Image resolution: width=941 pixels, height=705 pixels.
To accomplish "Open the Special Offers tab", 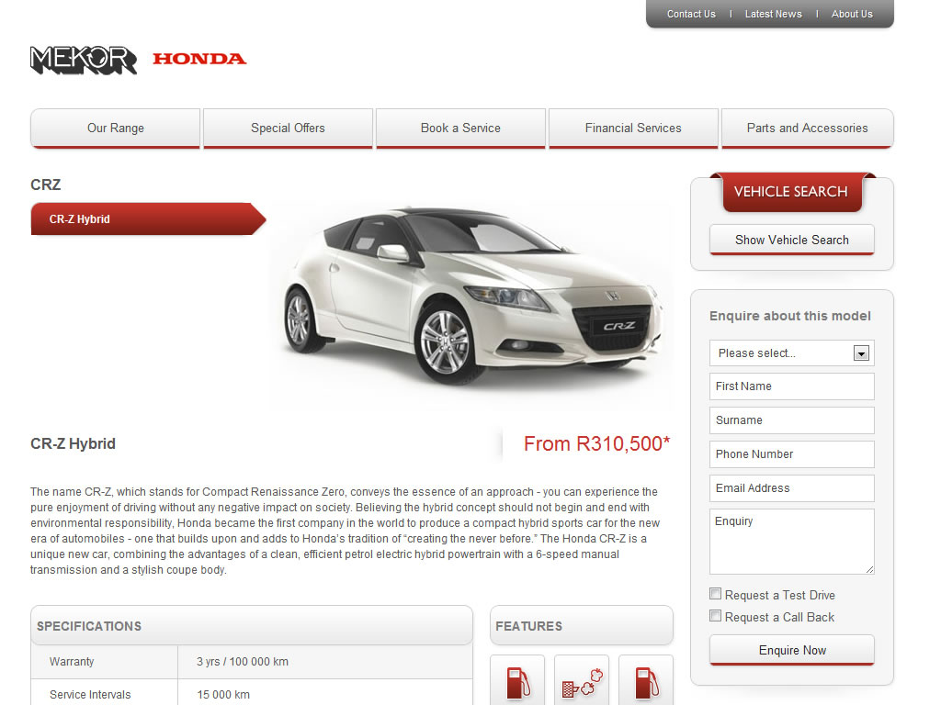I will point(288,129).
